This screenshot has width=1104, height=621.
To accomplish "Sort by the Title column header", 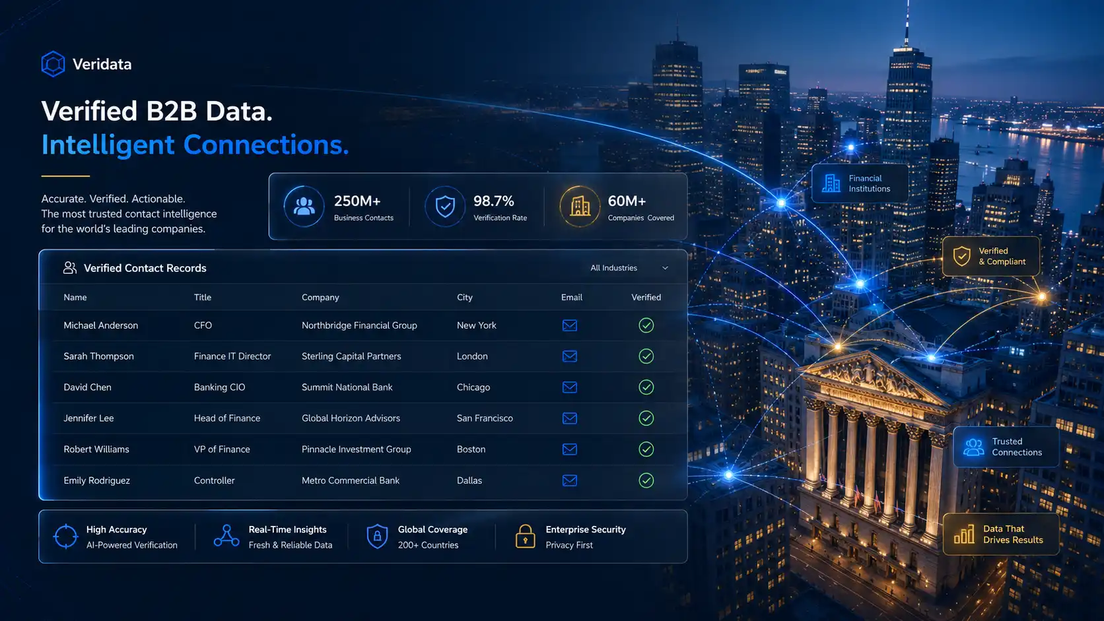I will [x=203, y=298].
